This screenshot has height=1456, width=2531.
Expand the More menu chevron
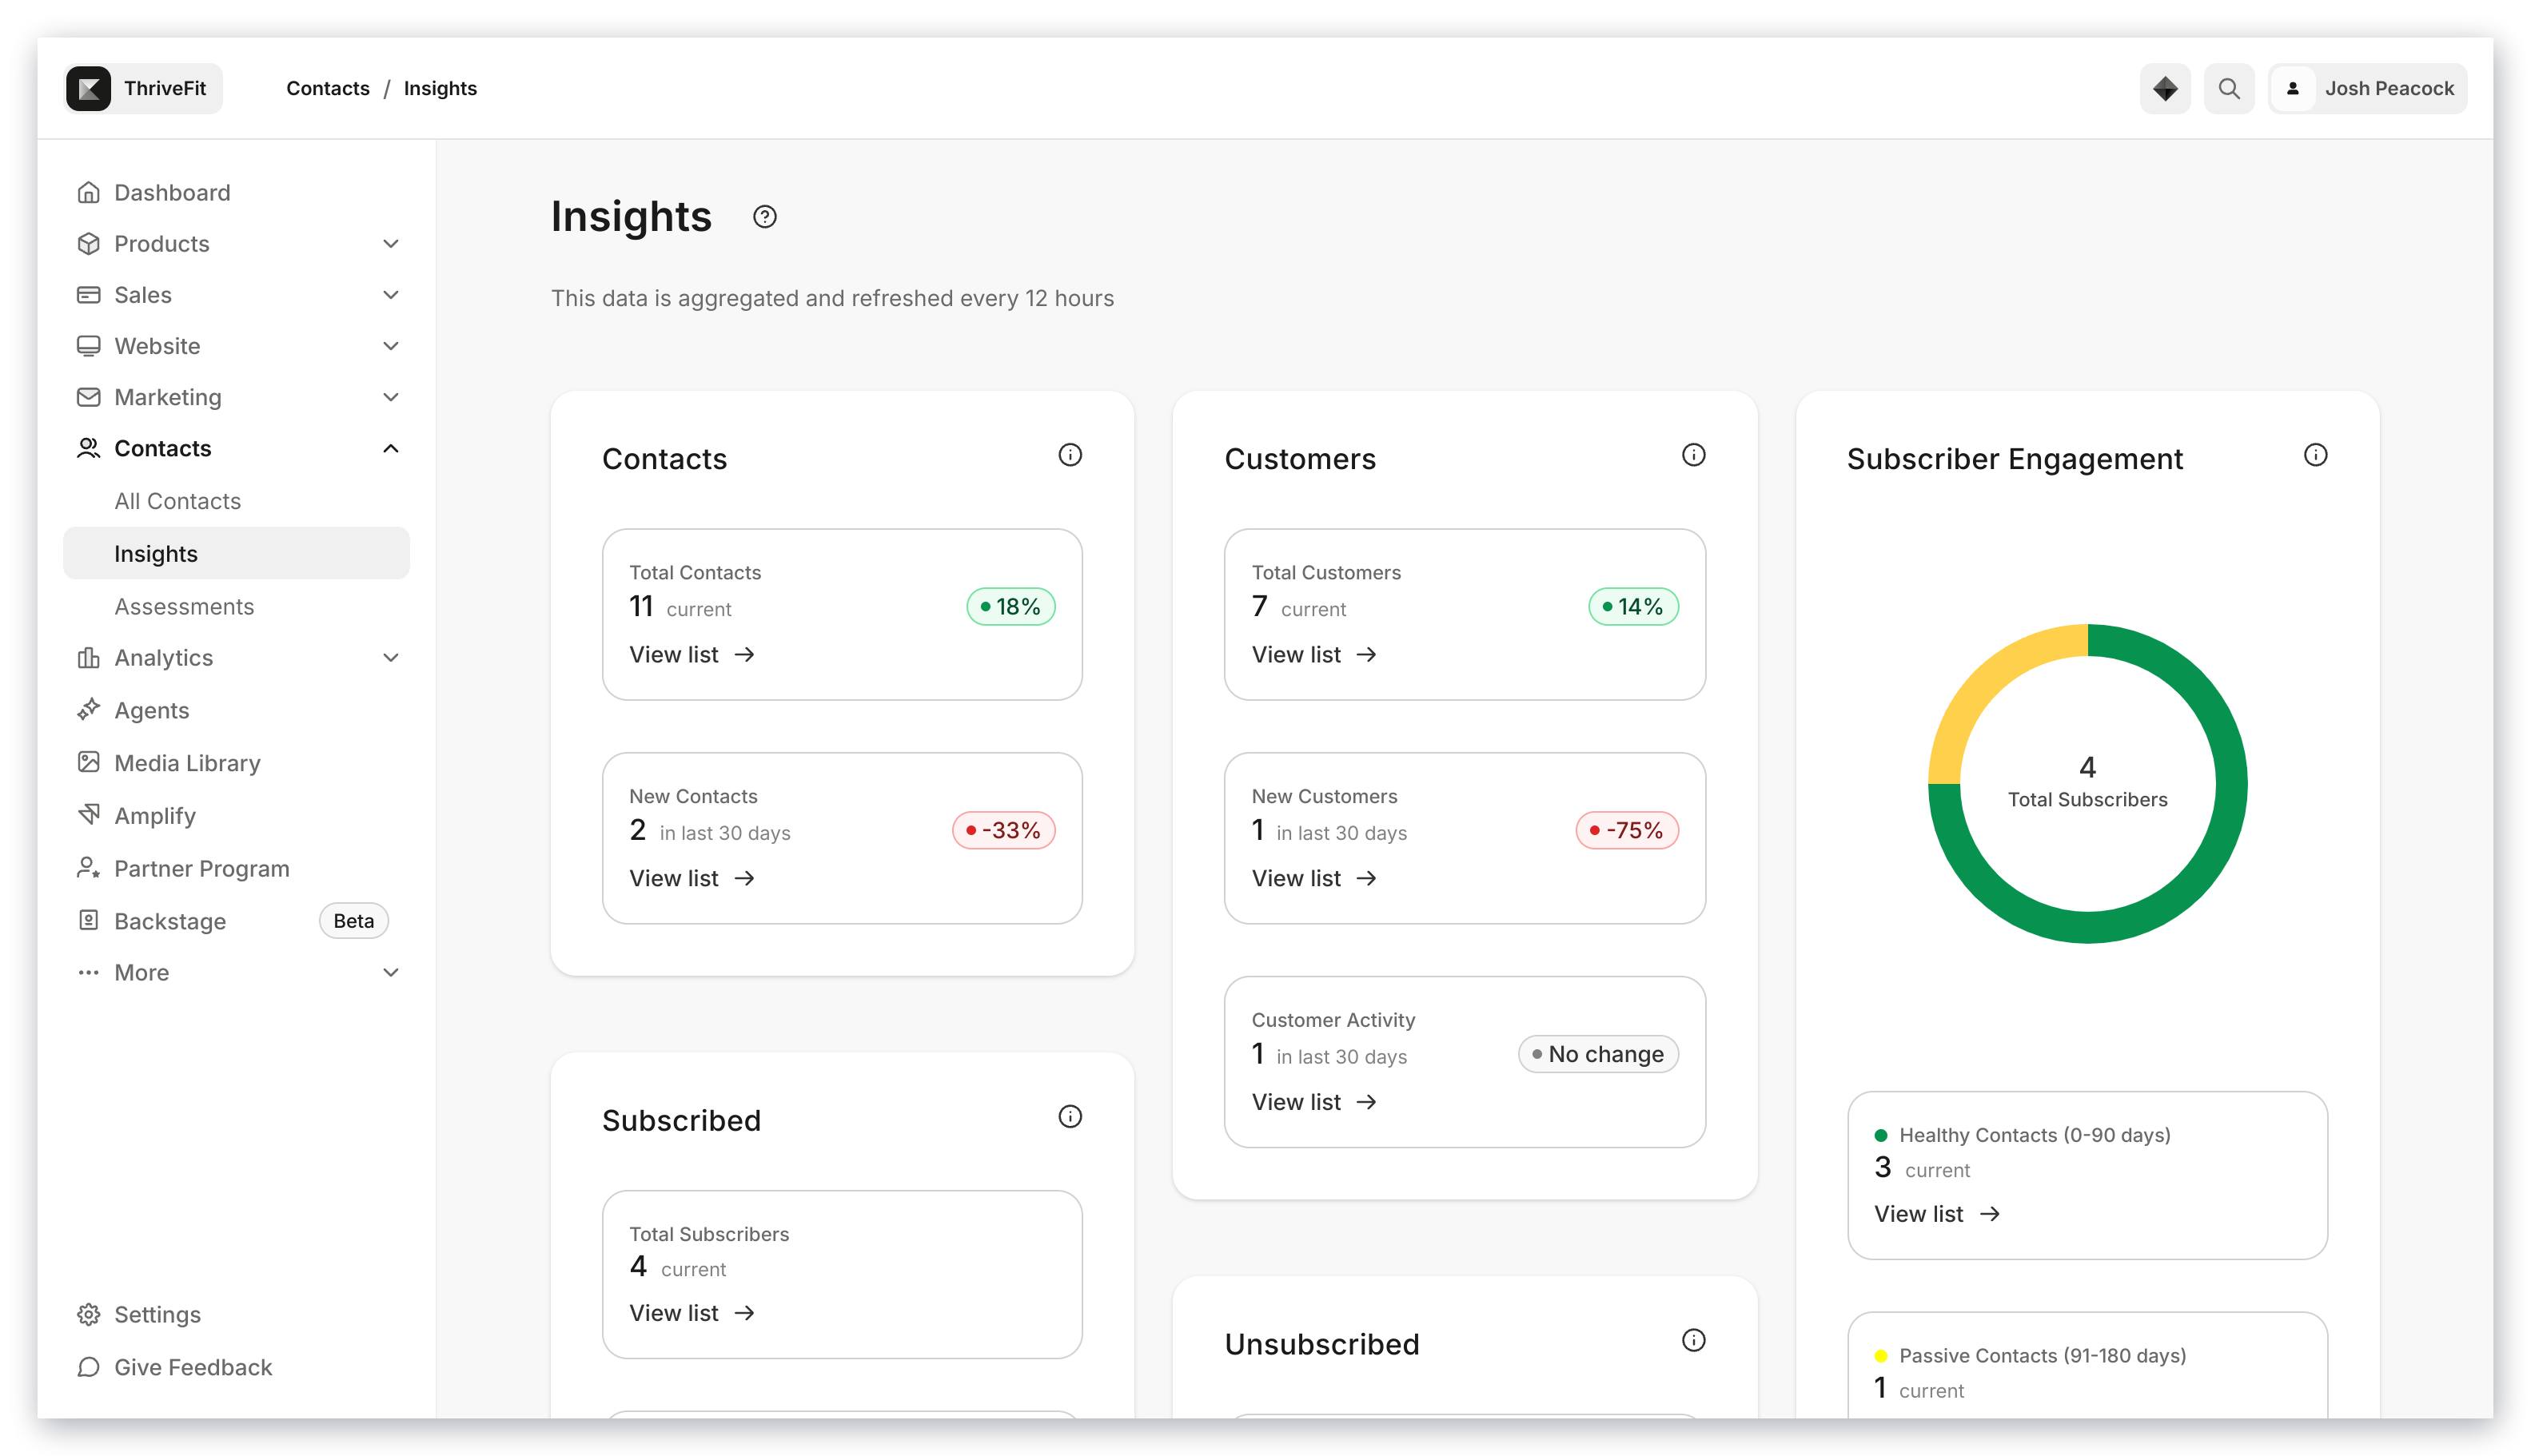click(x=390, y=972)
